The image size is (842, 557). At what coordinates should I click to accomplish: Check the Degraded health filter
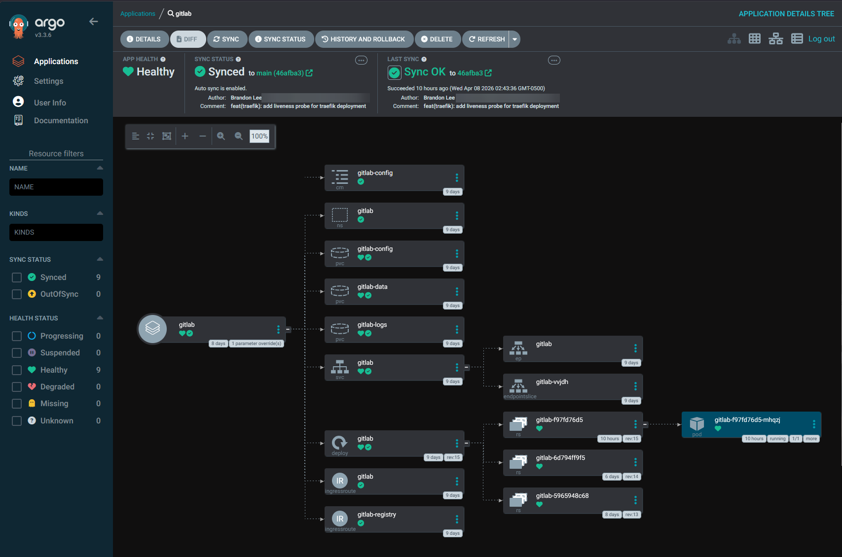(17, 387)
